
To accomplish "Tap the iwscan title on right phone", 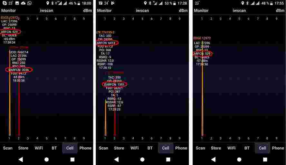I will click(239, 11).
